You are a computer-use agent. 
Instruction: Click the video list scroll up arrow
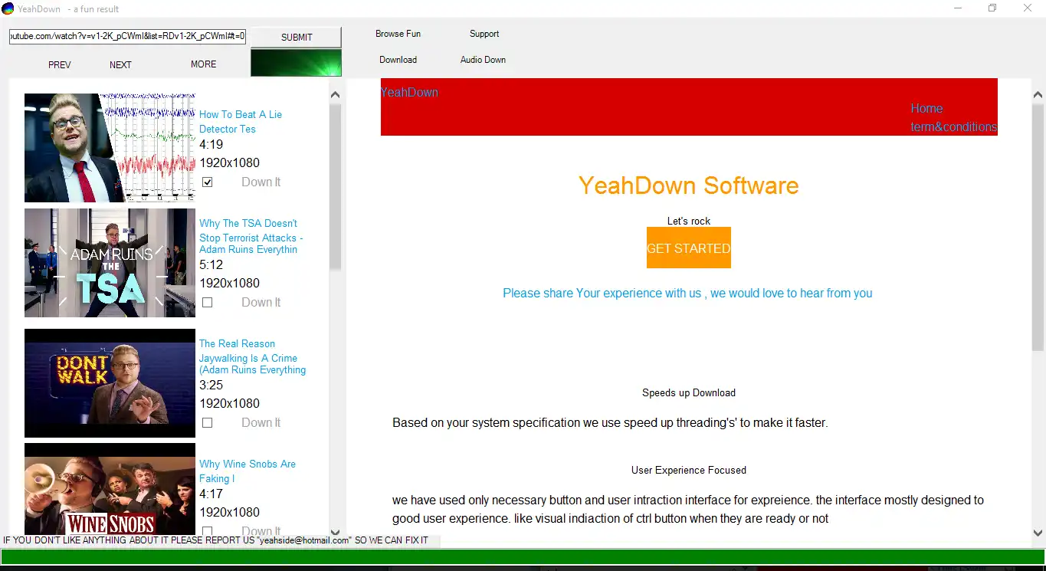335,95
